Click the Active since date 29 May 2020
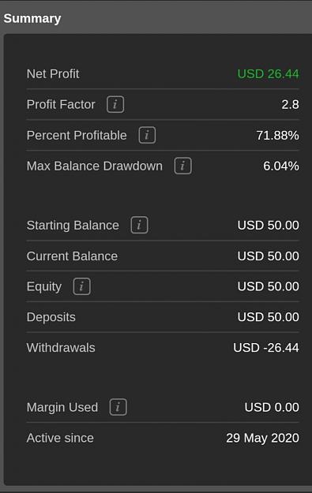This screenshot has height=493, width=312. point(262,438)
